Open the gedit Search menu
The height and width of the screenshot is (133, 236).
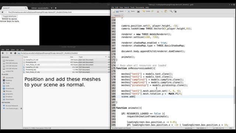[126, 7]
